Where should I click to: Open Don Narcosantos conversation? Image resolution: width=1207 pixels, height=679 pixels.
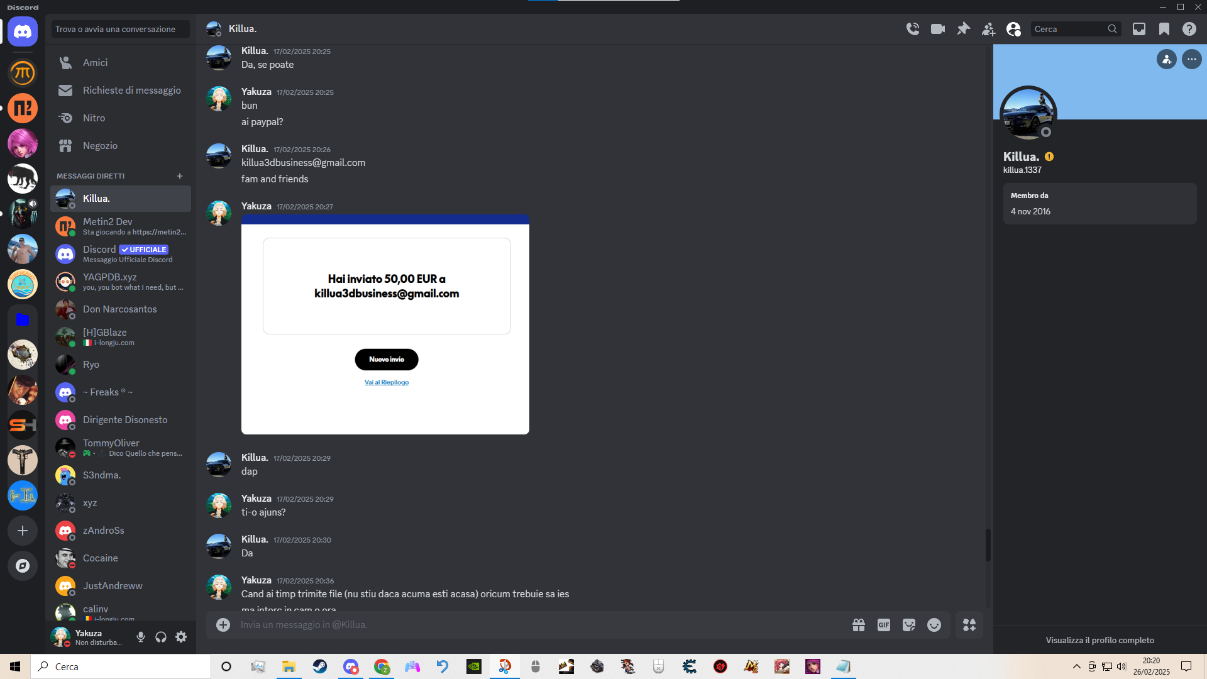[121, 309]
